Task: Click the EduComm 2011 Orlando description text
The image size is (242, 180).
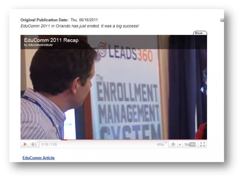Action: point(80,26)
